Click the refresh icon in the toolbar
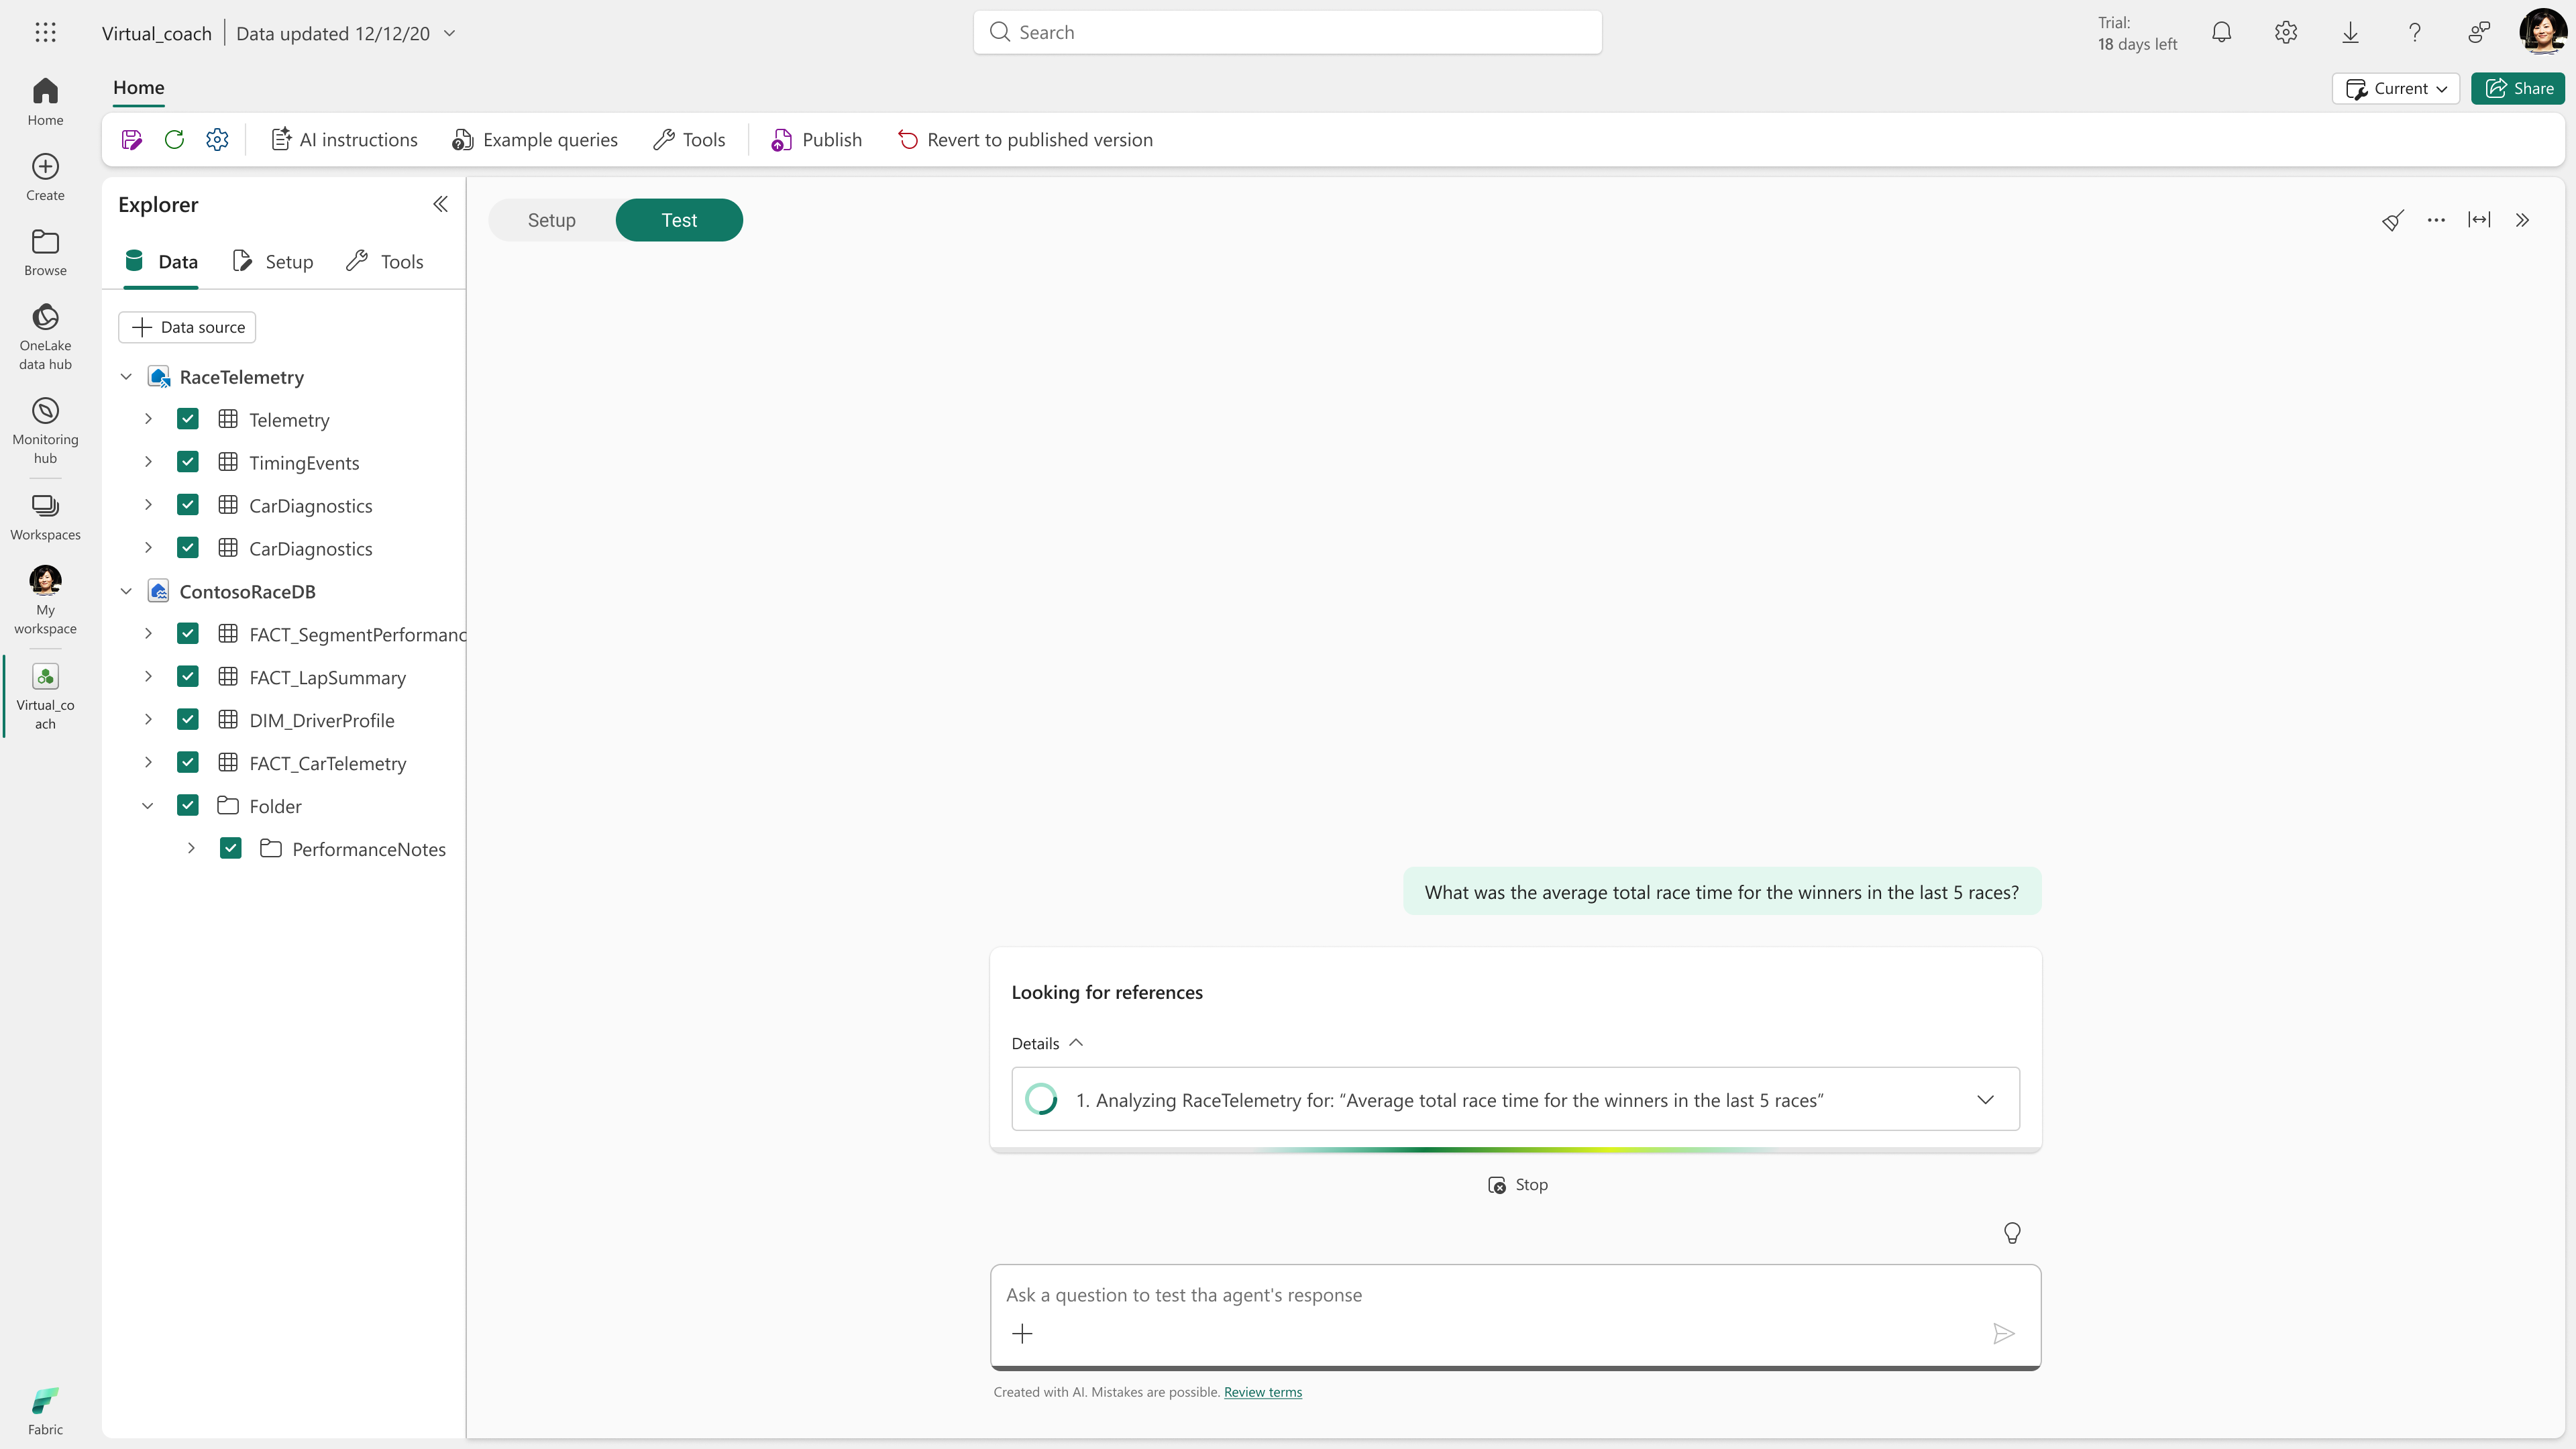 tap(174, 140)
